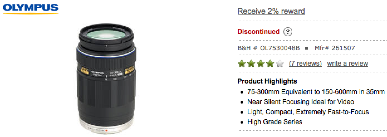
Task: Open the Receive 2% reward link
Action: click(271, 11)
